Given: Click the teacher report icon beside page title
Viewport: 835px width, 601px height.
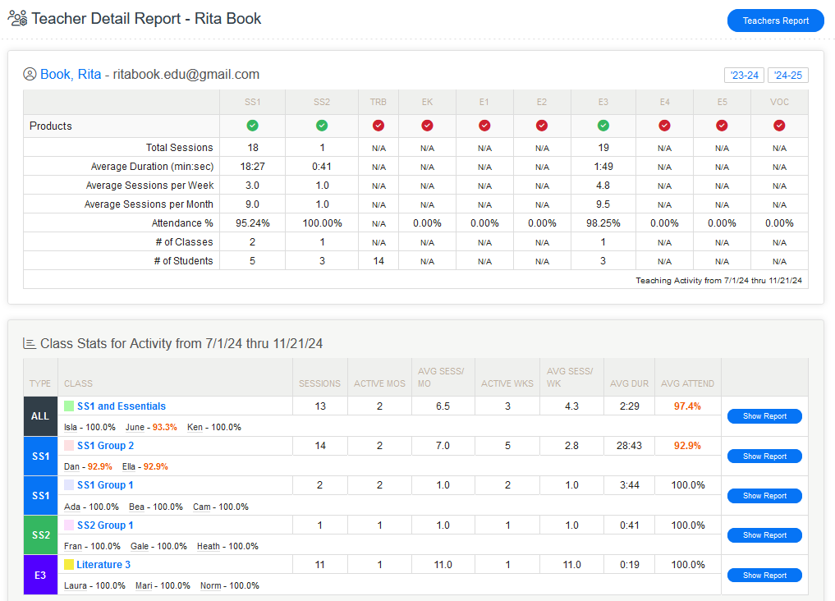Looking at the screenshot, I should (x=17, y=18).
